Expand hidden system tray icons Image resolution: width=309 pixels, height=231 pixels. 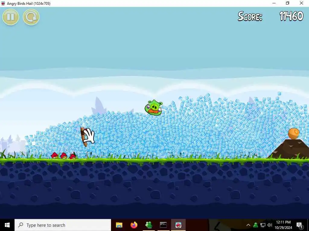pos(248,225)
